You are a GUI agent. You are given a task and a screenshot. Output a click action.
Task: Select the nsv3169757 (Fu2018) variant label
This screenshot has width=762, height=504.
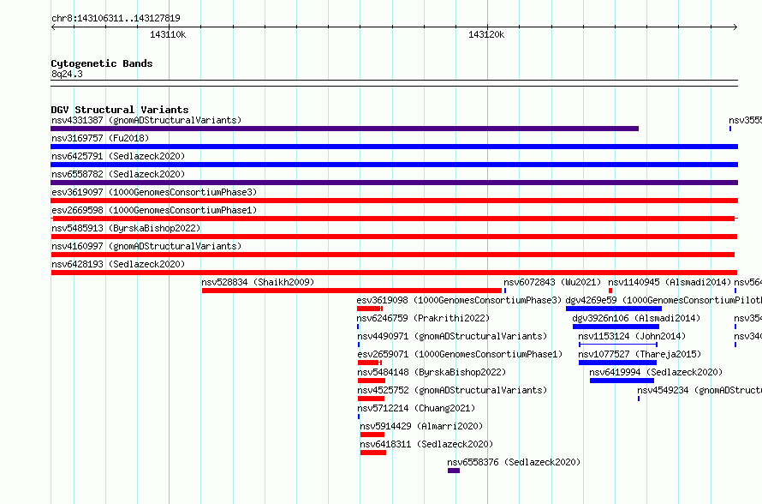click(x=100, y=138)
